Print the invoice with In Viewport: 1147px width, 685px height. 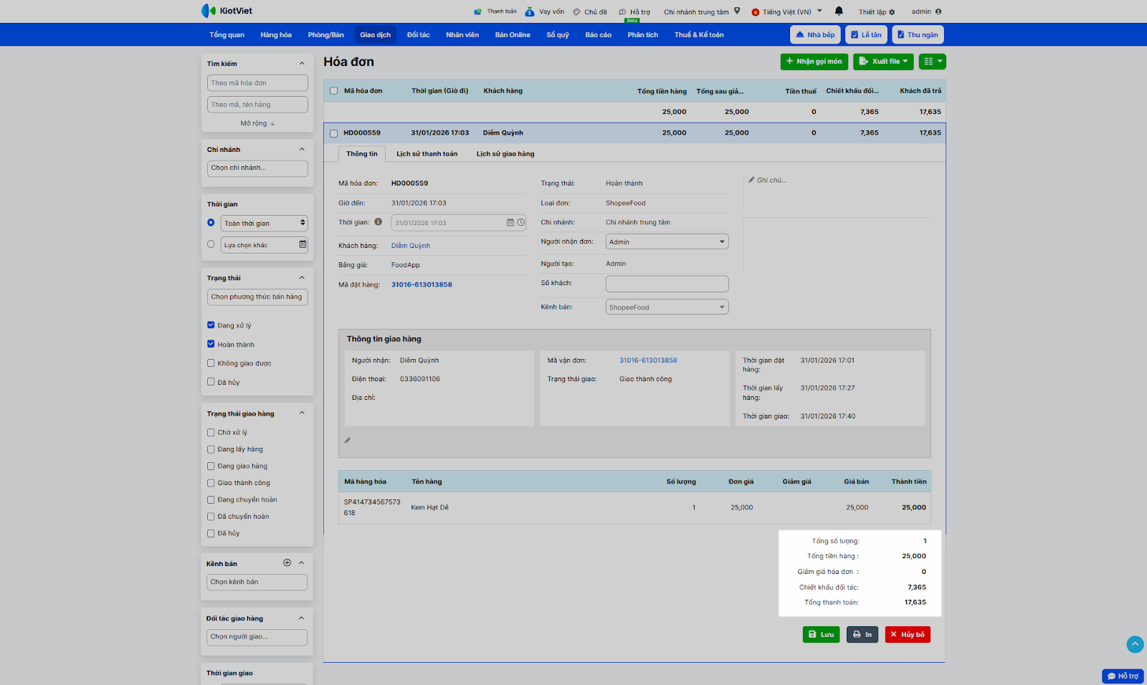pos(862,635)
